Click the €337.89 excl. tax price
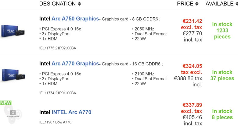Viewport: 238px width, 128px height. 192,108
